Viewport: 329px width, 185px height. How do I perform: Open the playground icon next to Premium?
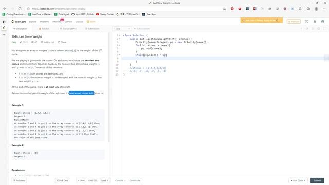306,22
